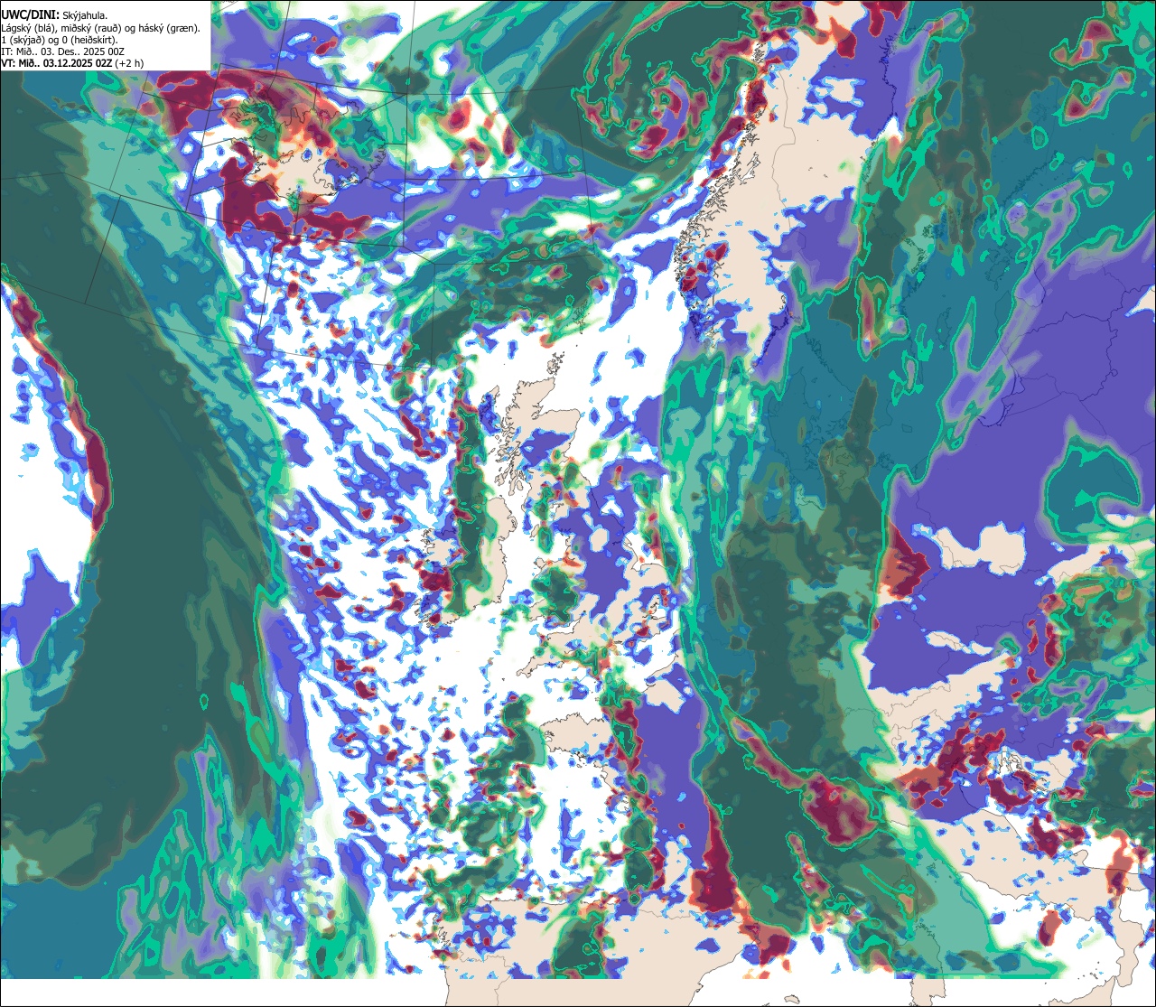This screenshot has height=1007, width=1156.
Task: Click the 'UWC/DINI: Skýjahula.' title line
Action: (56, 14)
